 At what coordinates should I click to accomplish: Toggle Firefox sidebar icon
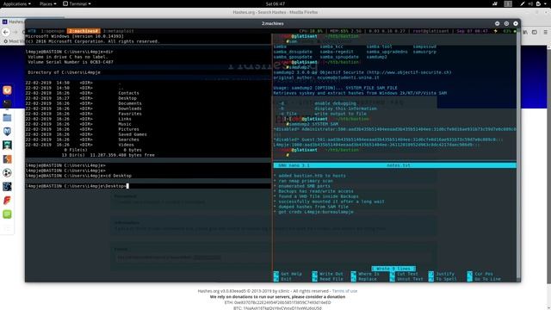tap(535, 32)
